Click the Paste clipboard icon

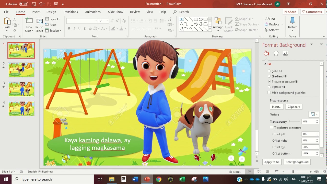pyautogui.click(x=7, y=21)
